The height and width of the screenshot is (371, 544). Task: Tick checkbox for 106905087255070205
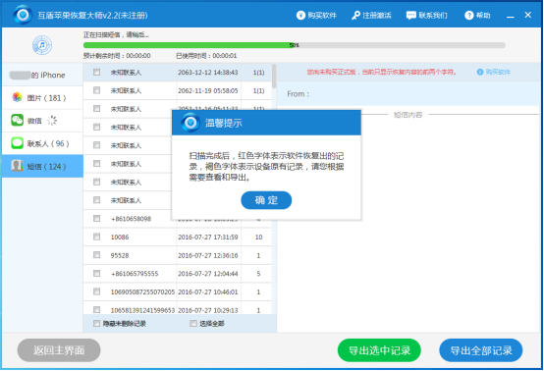(x=97, y=291)
